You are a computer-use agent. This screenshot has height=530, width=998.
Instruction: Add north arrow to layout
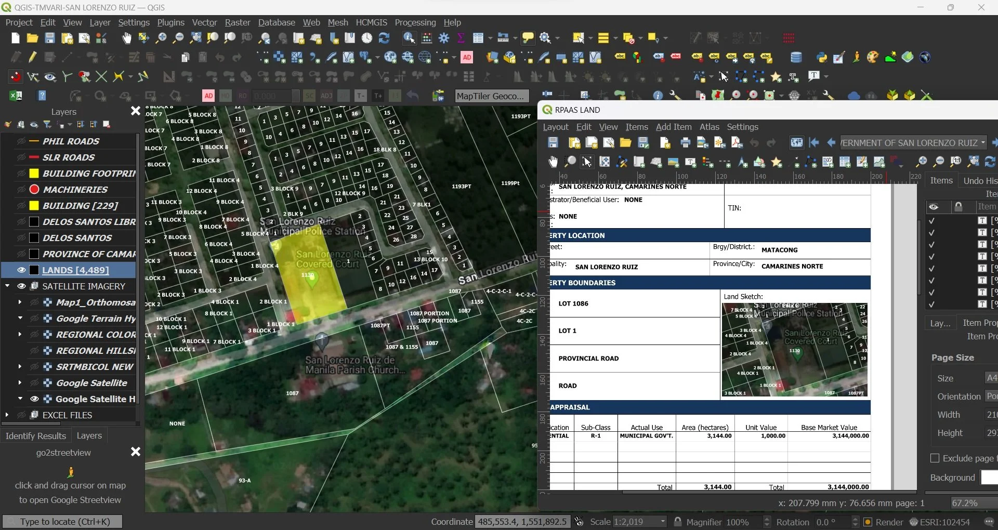[743, 162]
